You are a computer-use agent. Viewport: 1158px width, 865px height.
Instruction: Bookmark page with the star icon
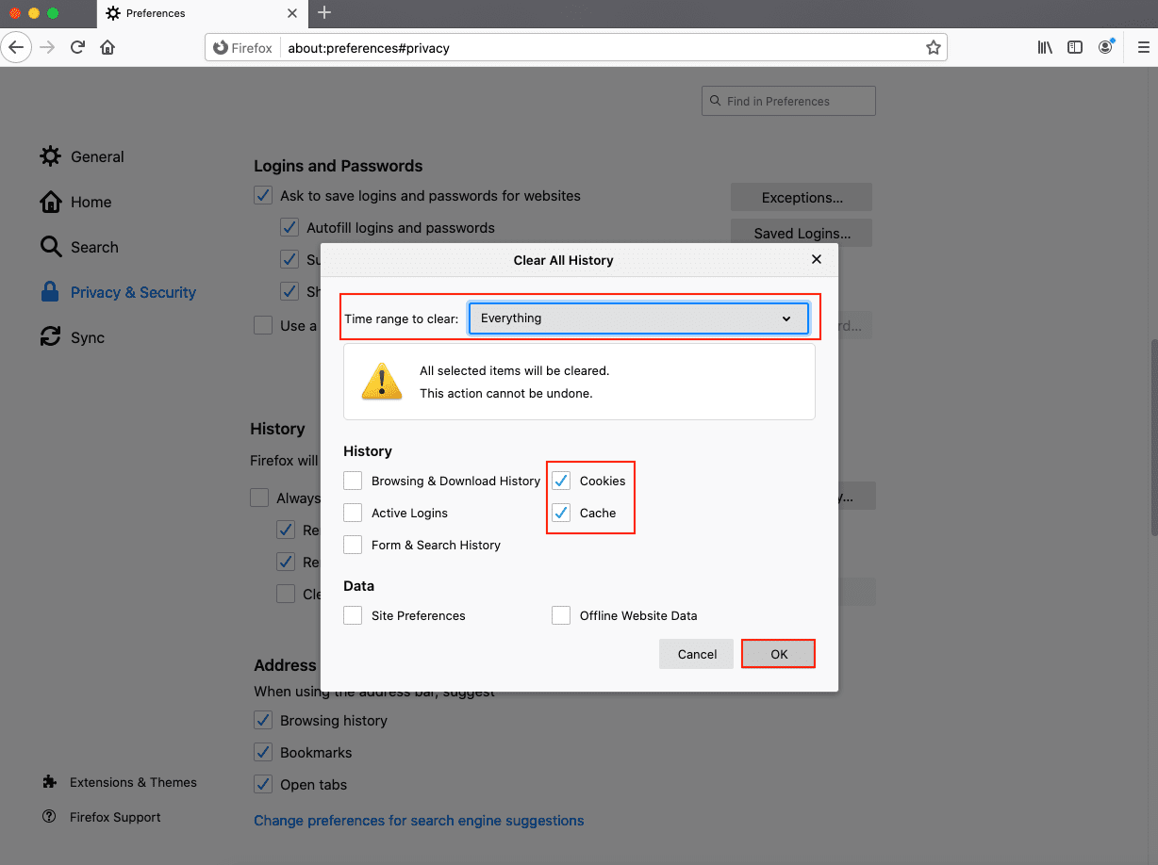(x=933, y=47)
